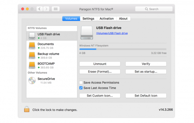Click the disk usage progress bar

coord(123,49)
